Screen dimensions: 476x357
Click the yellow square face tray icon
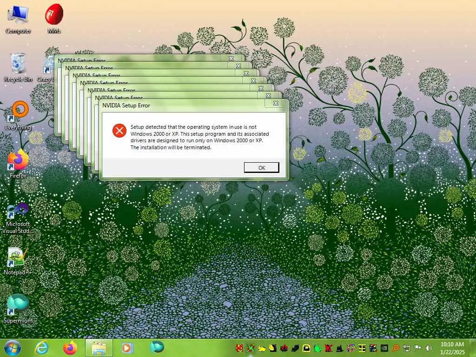pyautogui.click(x=306, y=348)
